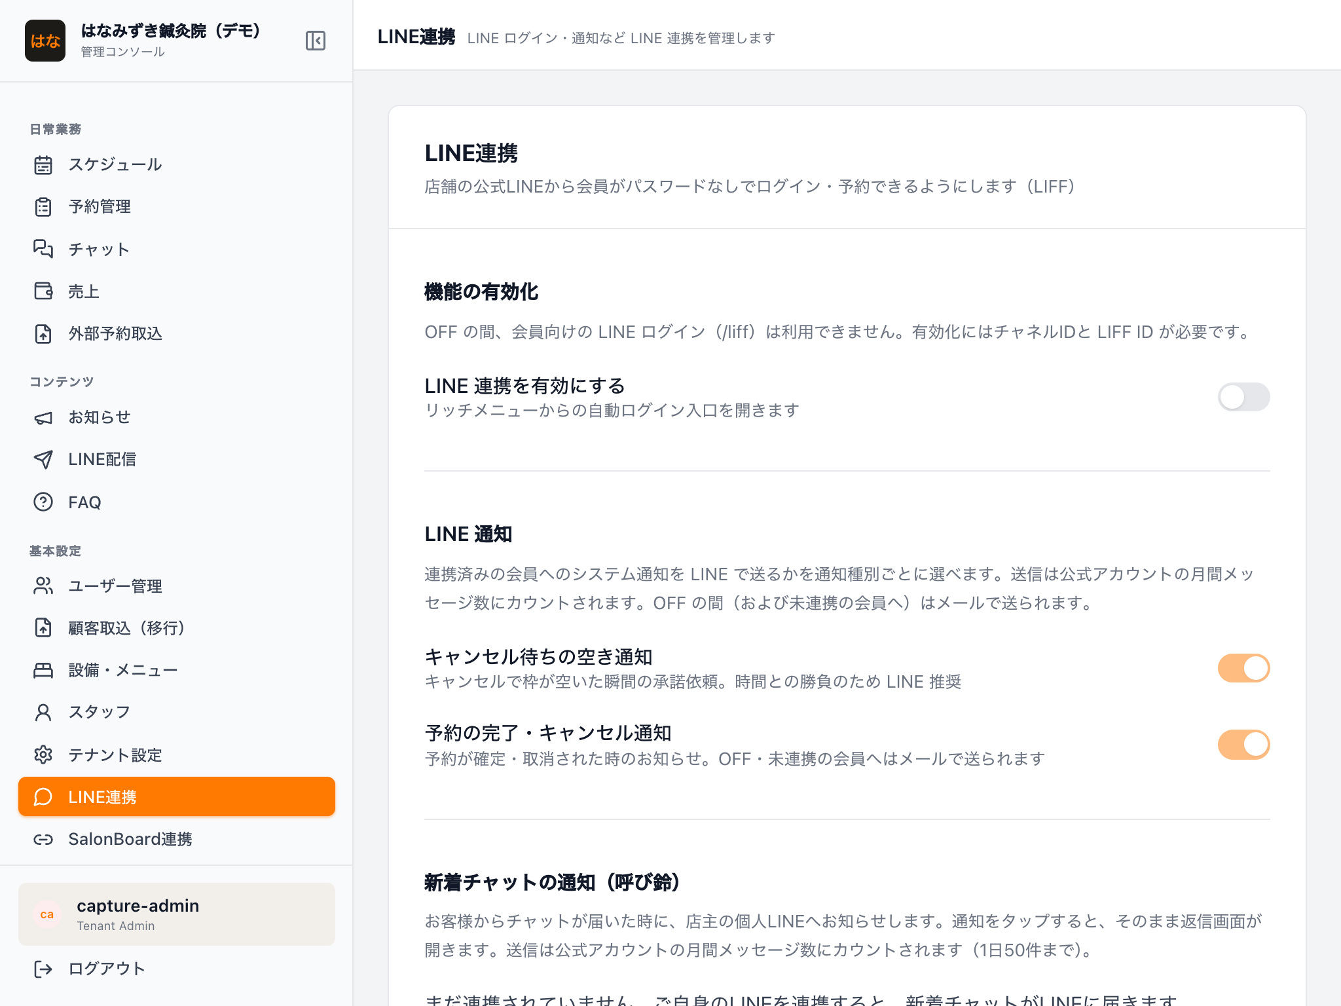The width and height of the screenshot is (1341, 1006).
Task: Click the 基本設定 sidebar group label
Action: pos(56,551)
